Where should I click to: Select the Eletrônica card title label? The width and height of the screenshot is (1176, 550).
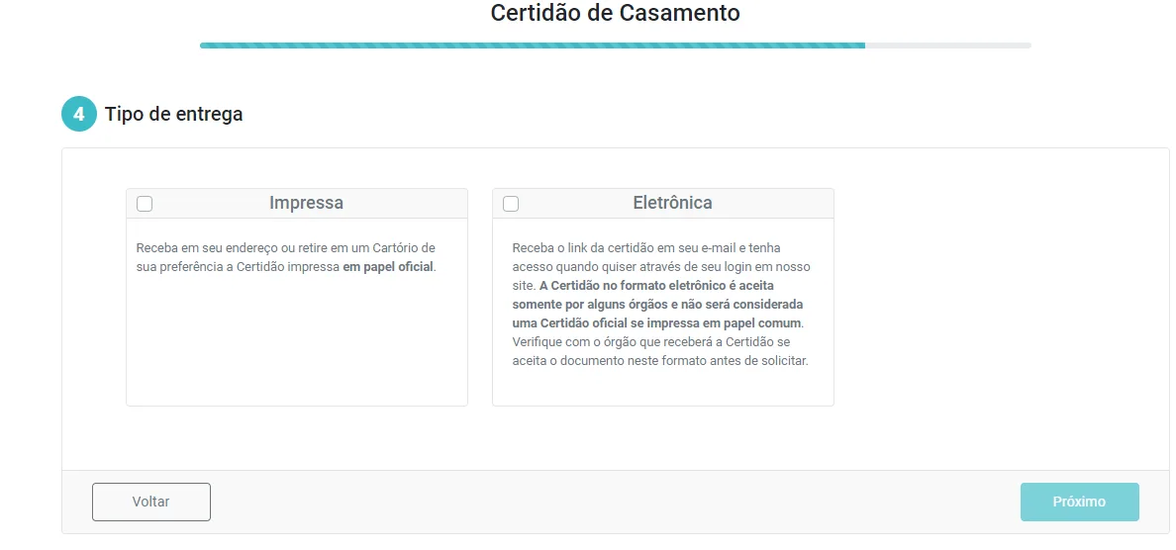(x=672, y=203)
